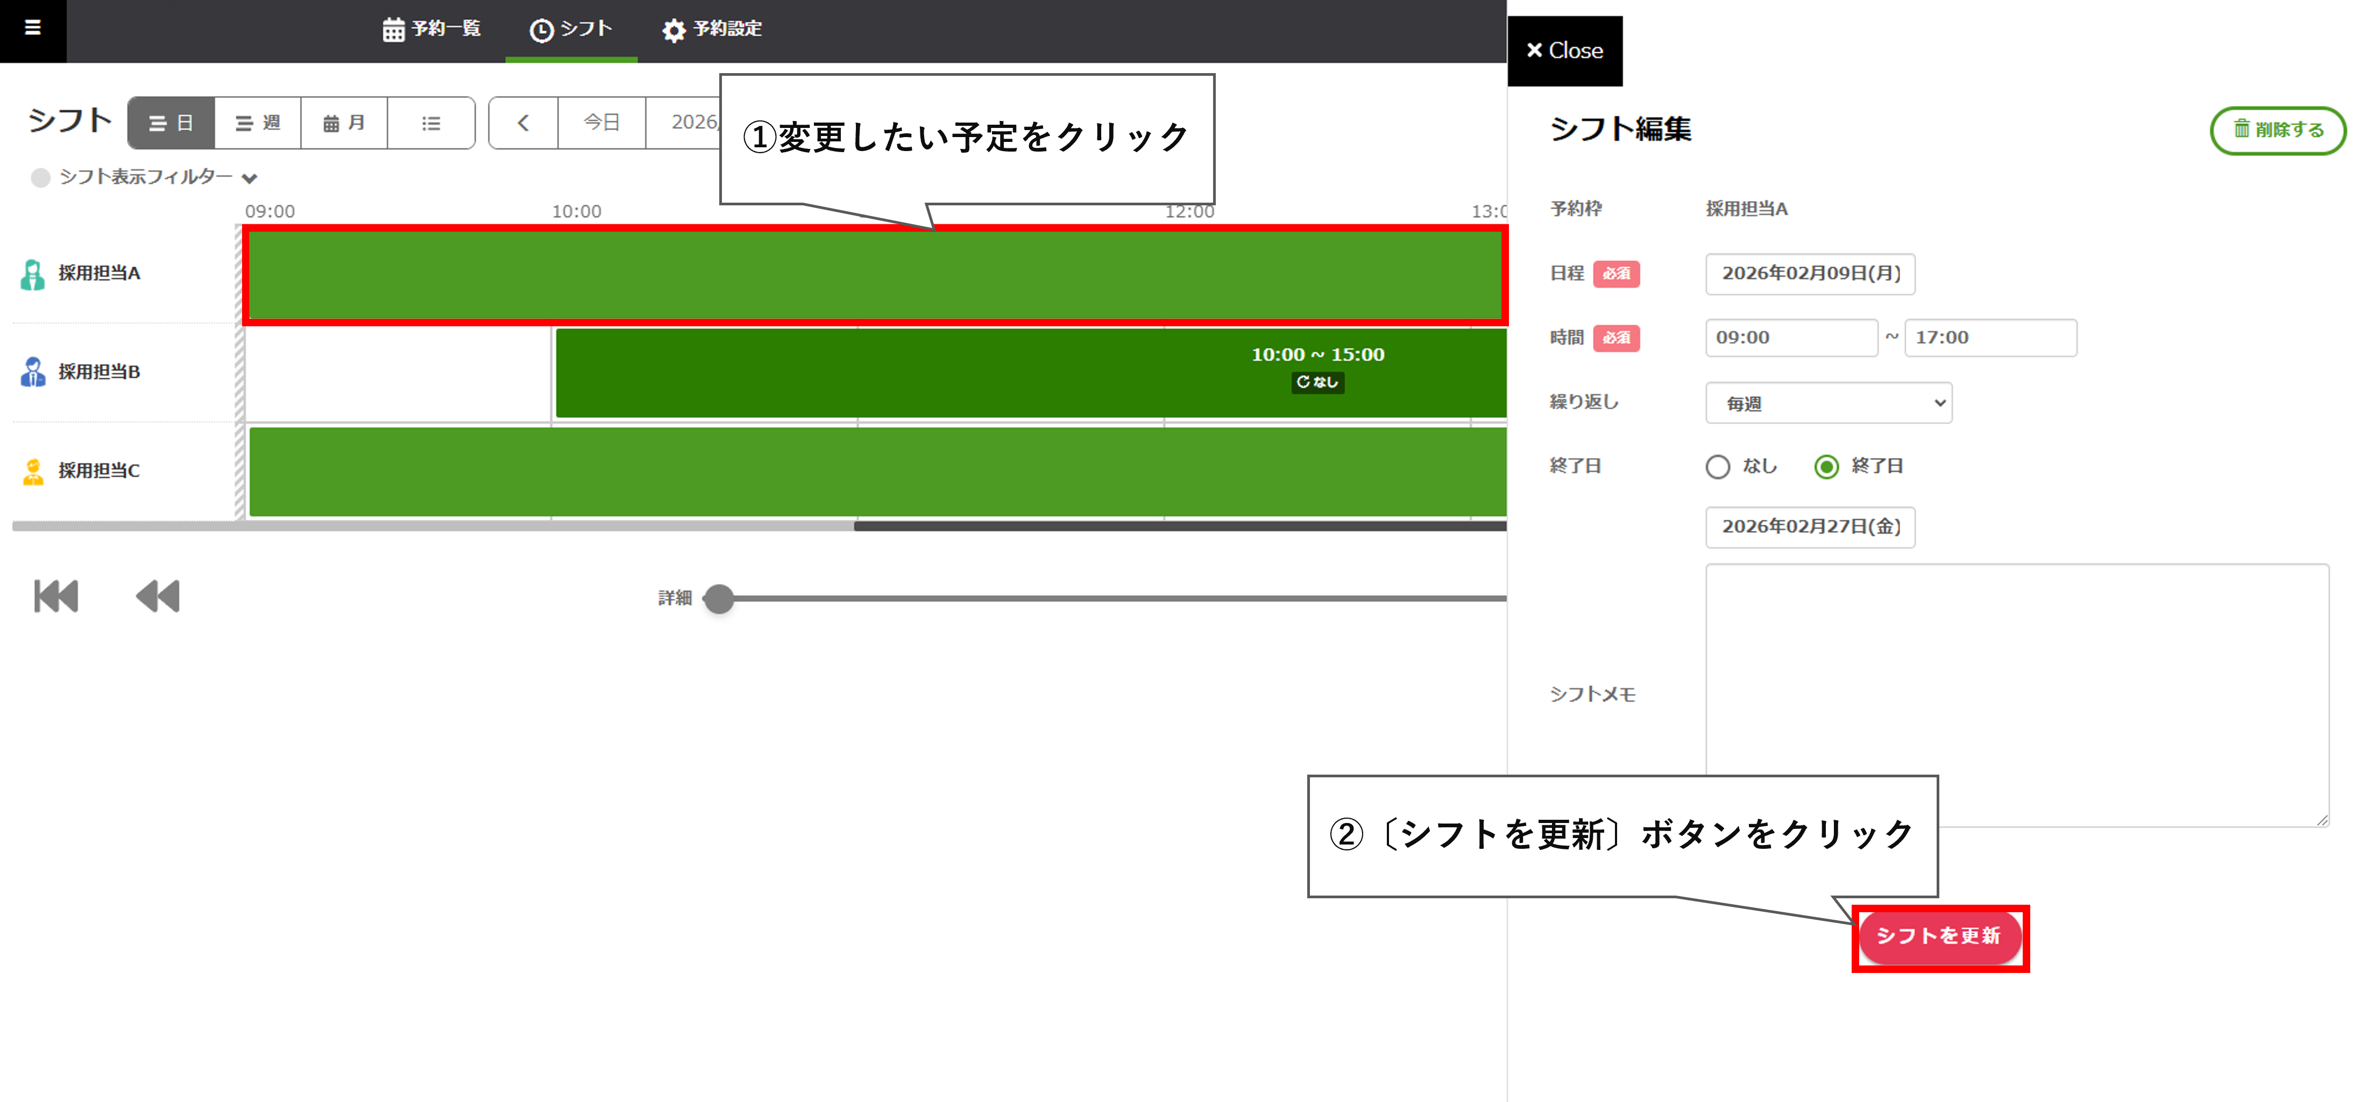Image resolution: width=2367 pixels, height=1102 pixels.
Task: Select the 採用担当A shift bar
Action: (x=875, y=275)
